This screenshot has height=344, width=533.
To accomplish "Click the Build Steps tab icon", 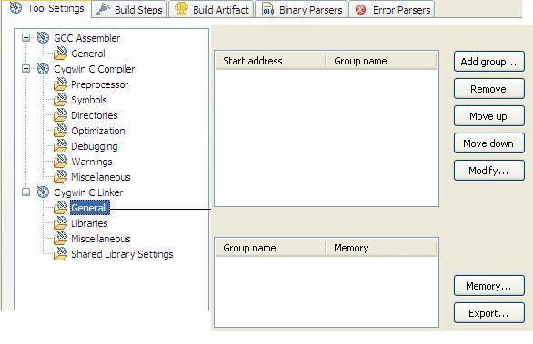I will coord(102,9).
